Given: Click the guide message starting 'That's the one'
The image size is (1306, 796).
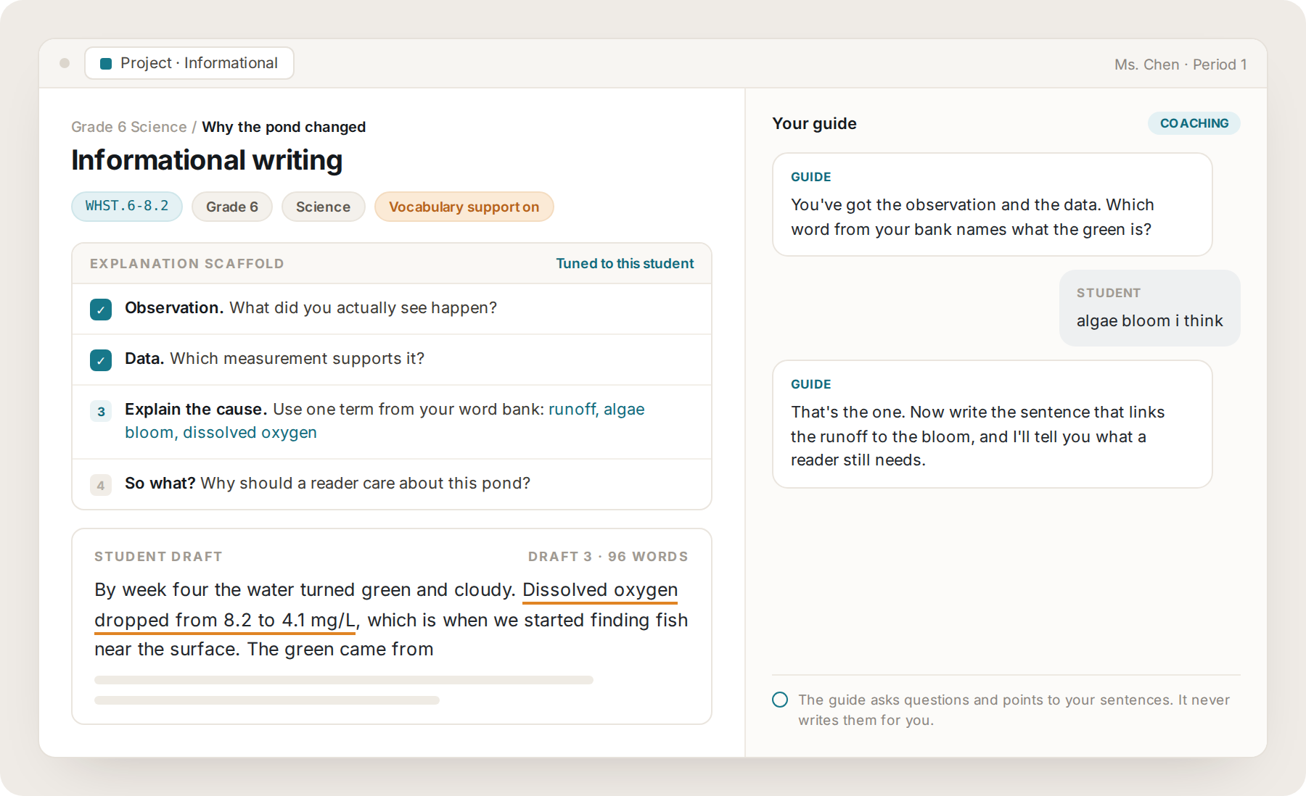Looking at the screenshot, I should pos(993,424).
